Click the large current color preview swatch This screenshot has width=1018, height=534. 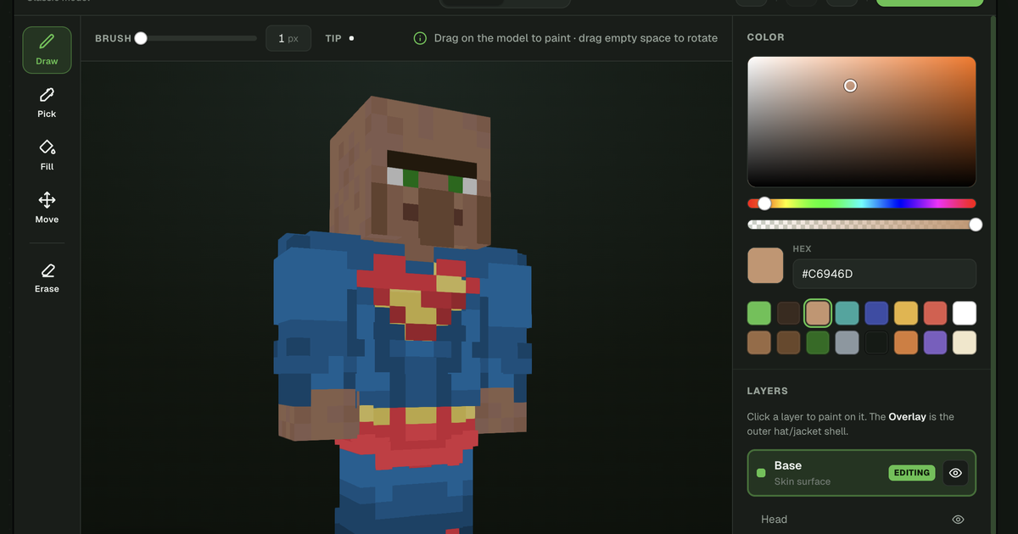tap(765, 265)
